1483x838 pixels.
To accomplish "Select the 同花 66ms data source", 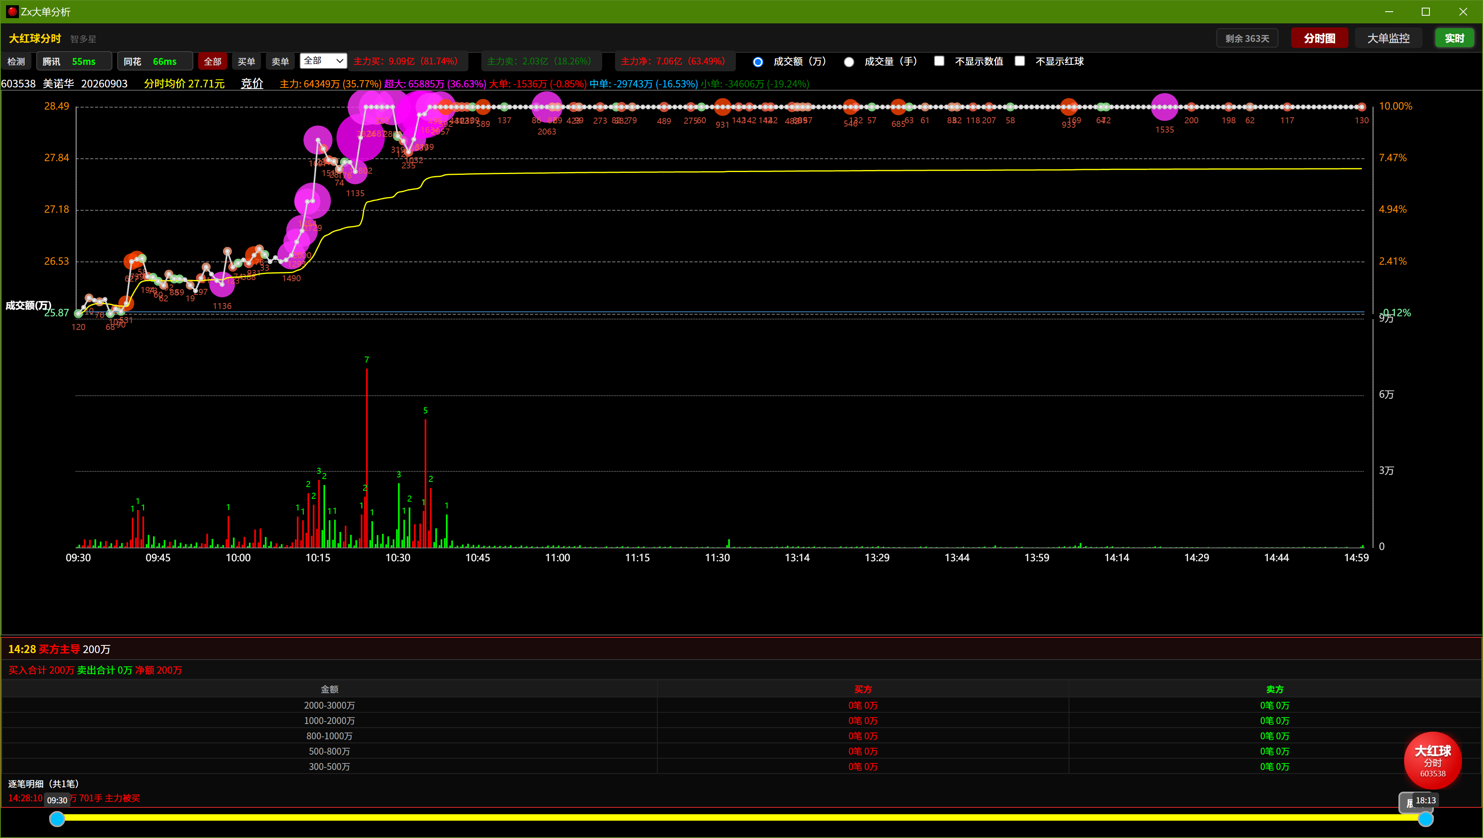I will [155, 62].
